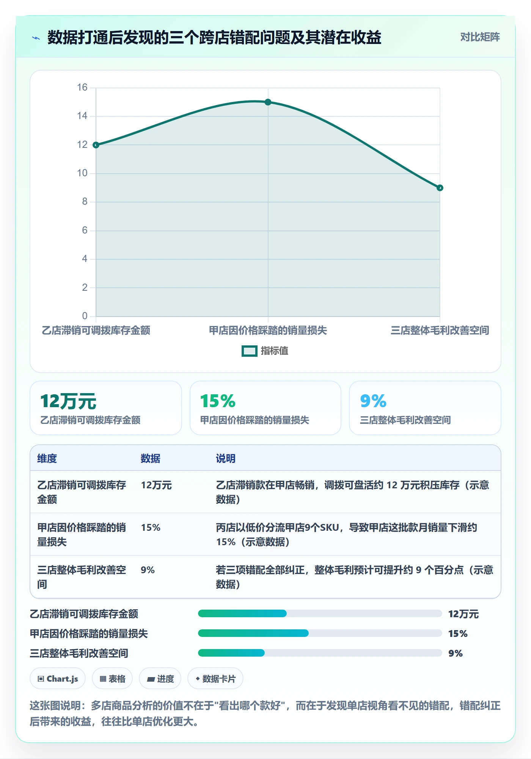Click card caption 乙店滞销可调拨库存金额
Image resolution: width=531 pixels, height=759 pixels.
pos(90,420)
